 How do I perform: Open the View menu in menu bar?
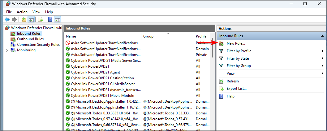tap(37, 12)
